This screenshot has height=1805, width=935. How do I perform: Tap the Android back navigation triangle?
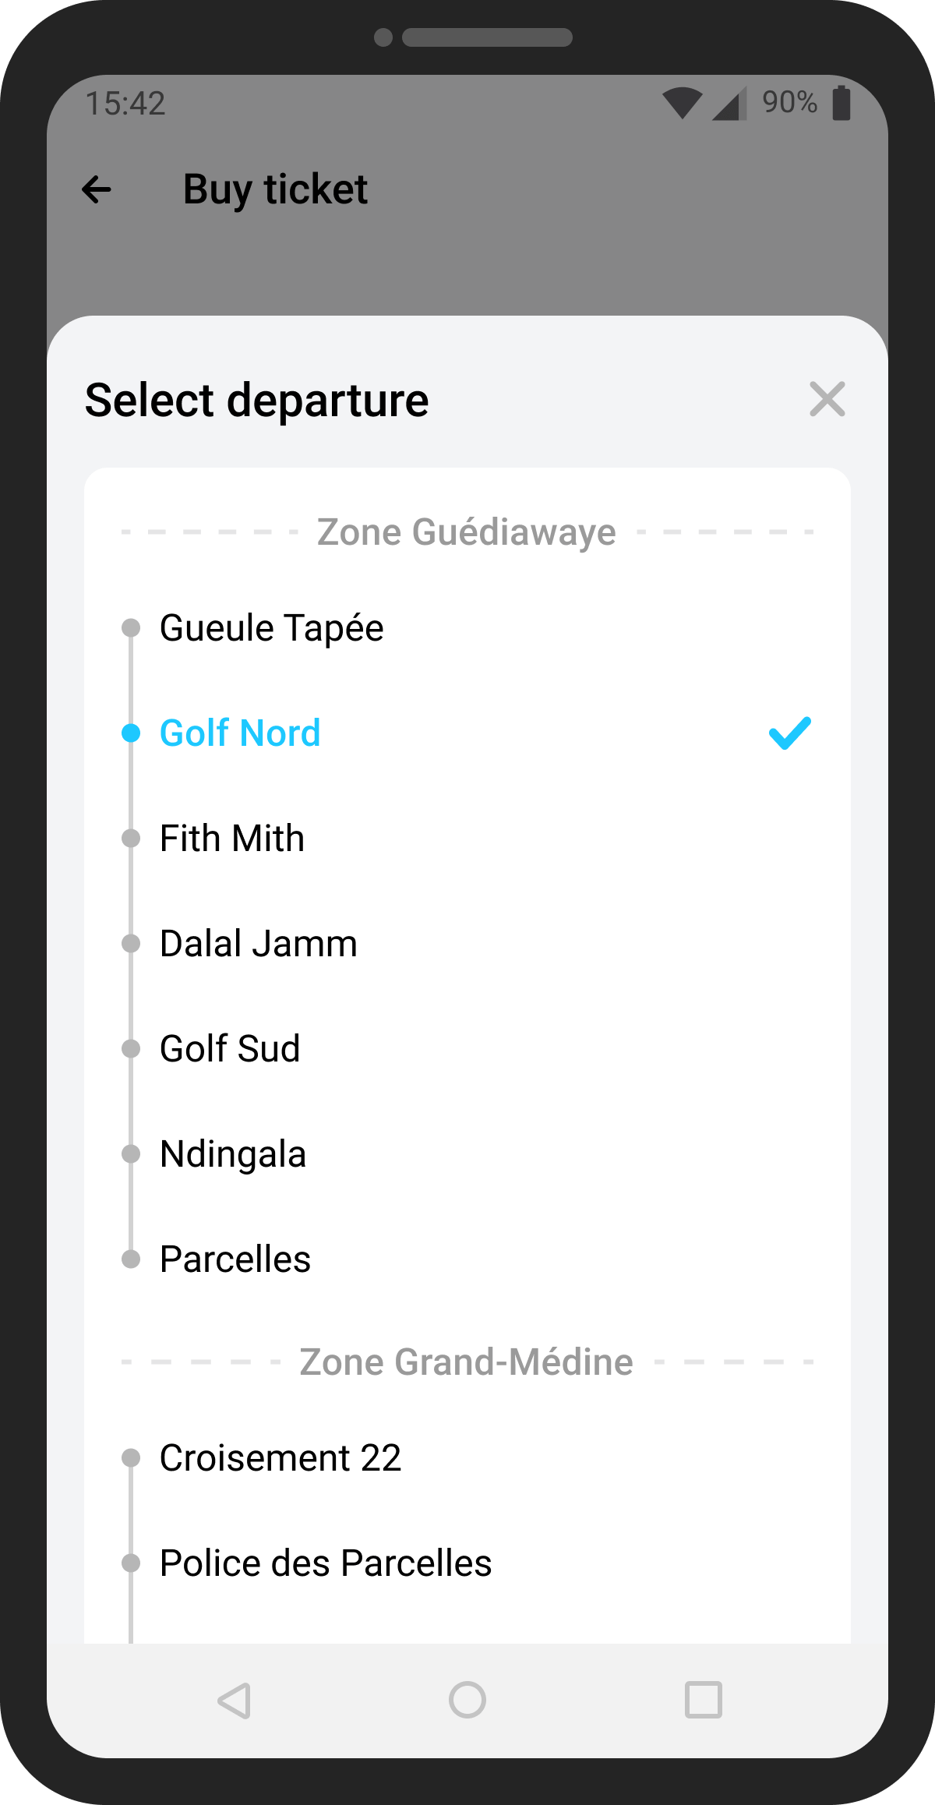[234, 1700]
